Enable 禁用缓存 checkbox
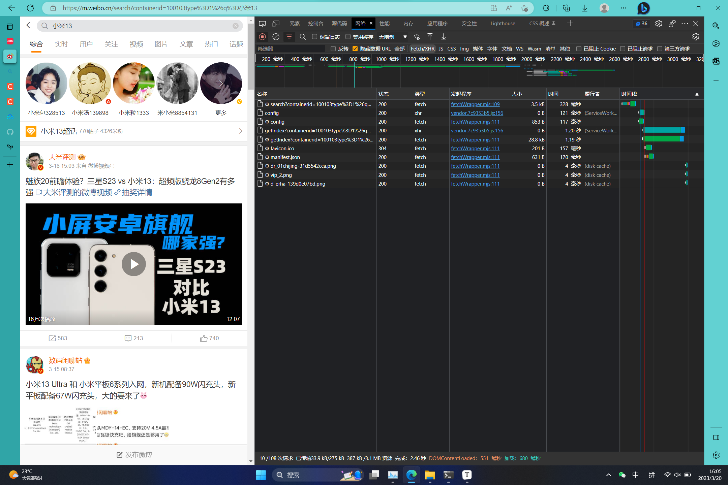This screenshot has width=728, height=485. point(348,37)
